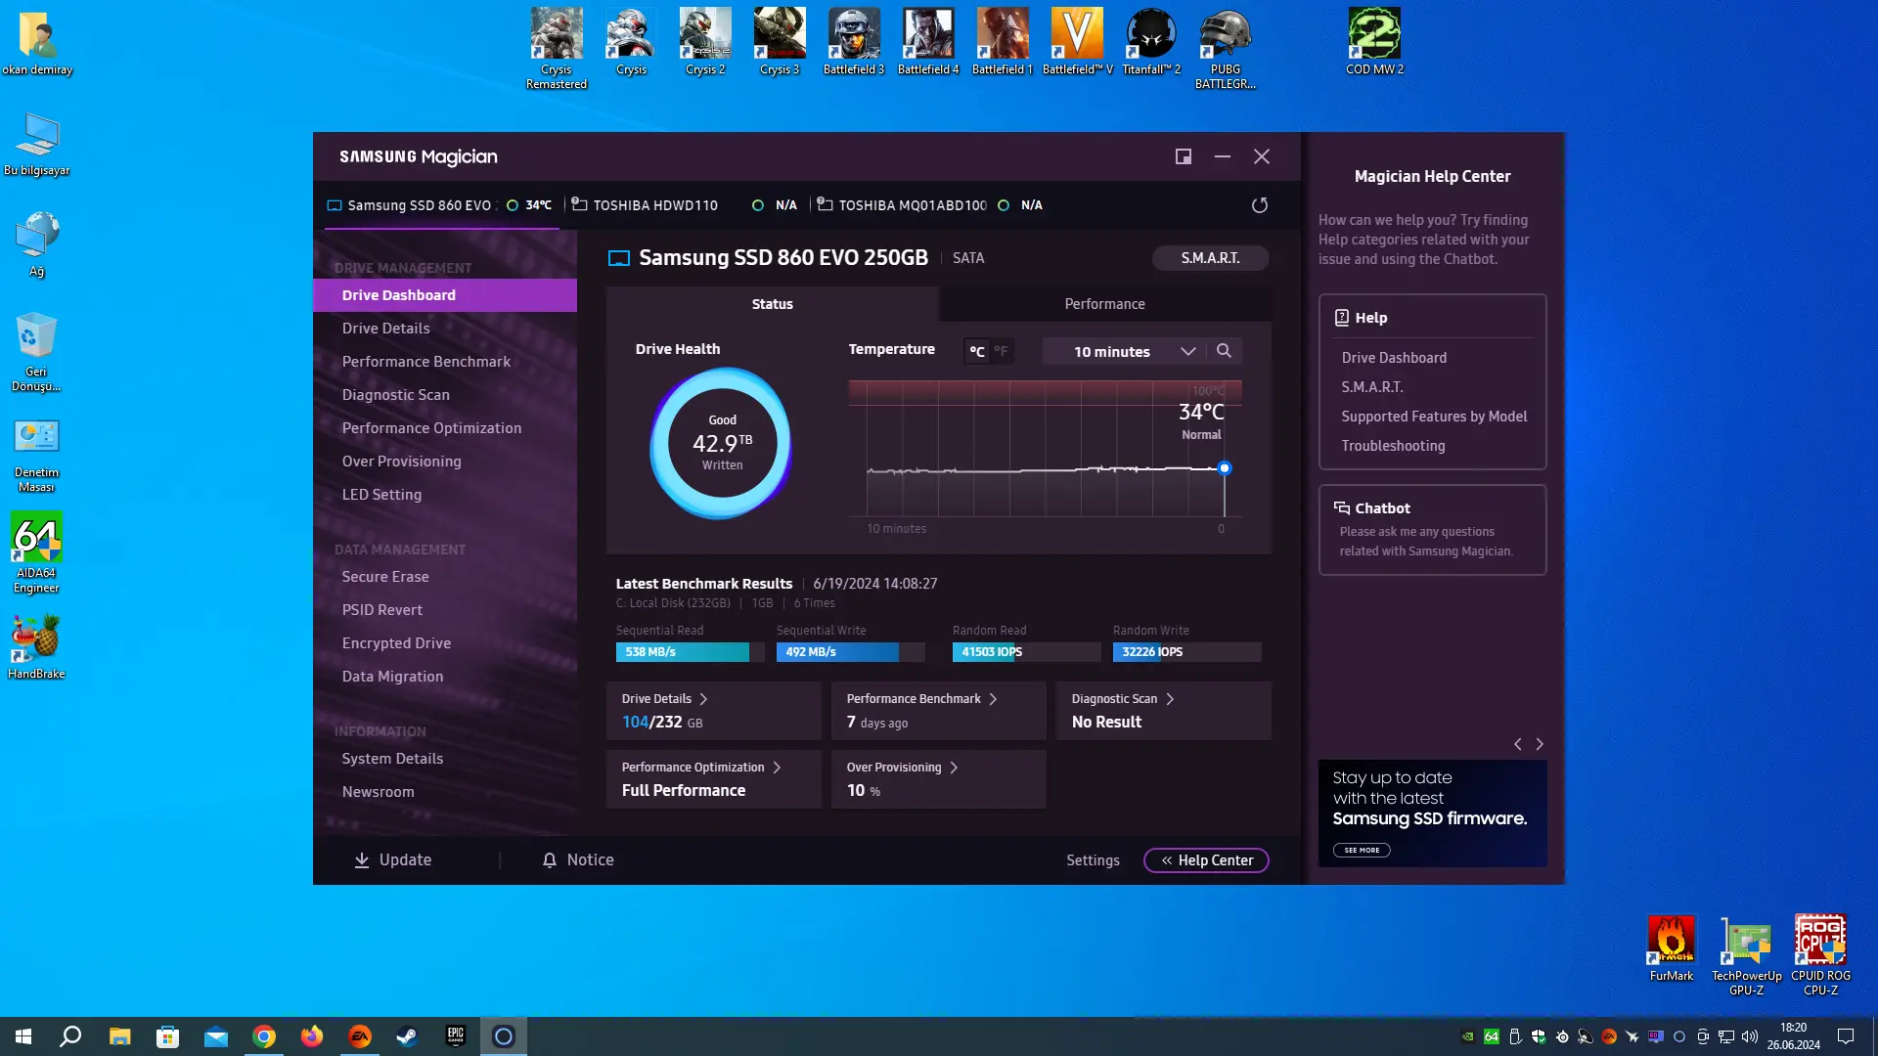Expand the Performance Optimization card
Image resolution: width=1878 pixels, height=1056 pixels.
[x=714, y=779]
